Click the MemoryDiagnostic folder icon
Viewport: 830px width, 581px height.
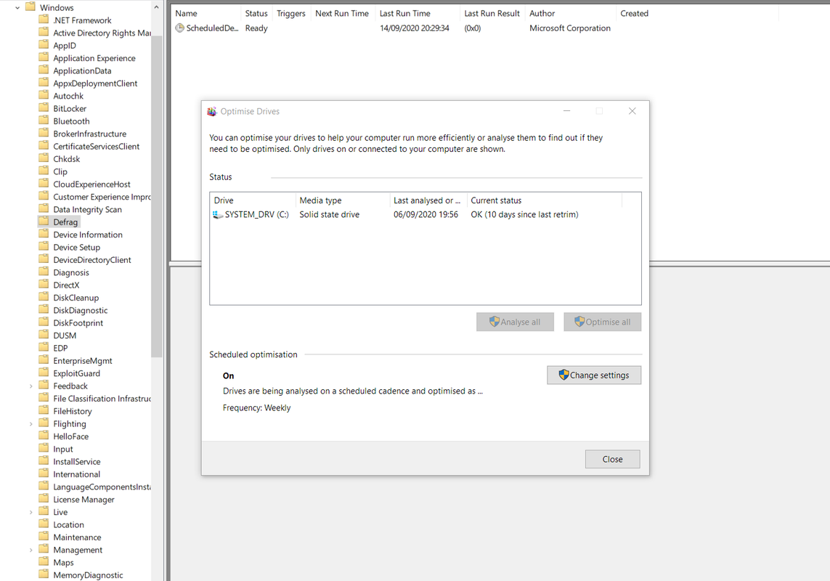point(44,574)
